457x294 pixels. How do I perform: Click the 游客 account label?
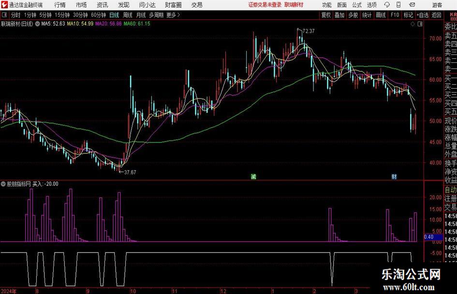coord(437,5)
